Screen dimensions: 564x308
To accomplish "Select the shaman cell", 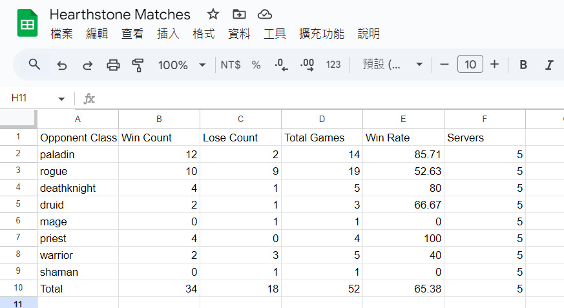I will tap(78, 272).
